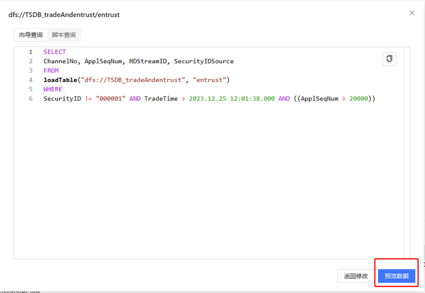Place cursor on the loadTable function name
This screenshot has width=425, height=293.
click(x=60, y=80)
